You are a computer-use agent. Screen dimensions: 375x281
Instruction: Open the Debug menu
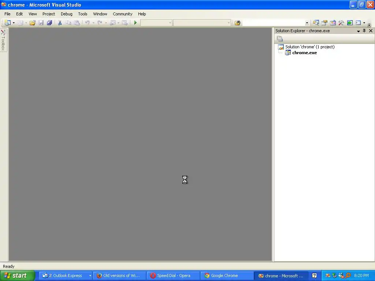(67, 14)
